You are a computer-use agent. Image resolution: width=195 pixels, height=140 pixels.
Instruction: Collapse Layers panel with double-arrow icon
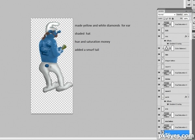186,11
